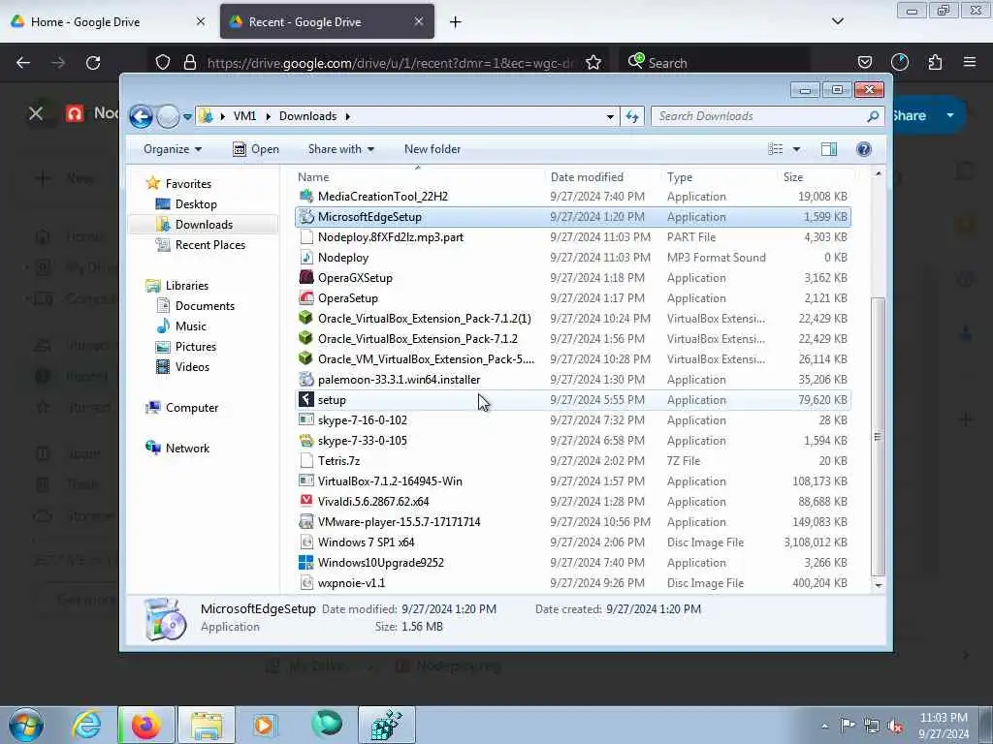Select the OperaGXSetup file icon
The image size is (993, 744).
[x=306, y=278]
